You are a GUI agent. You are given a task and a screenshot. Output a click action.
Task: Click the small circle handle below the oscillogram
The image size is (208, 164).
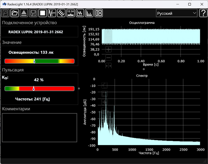click(144, 69)
